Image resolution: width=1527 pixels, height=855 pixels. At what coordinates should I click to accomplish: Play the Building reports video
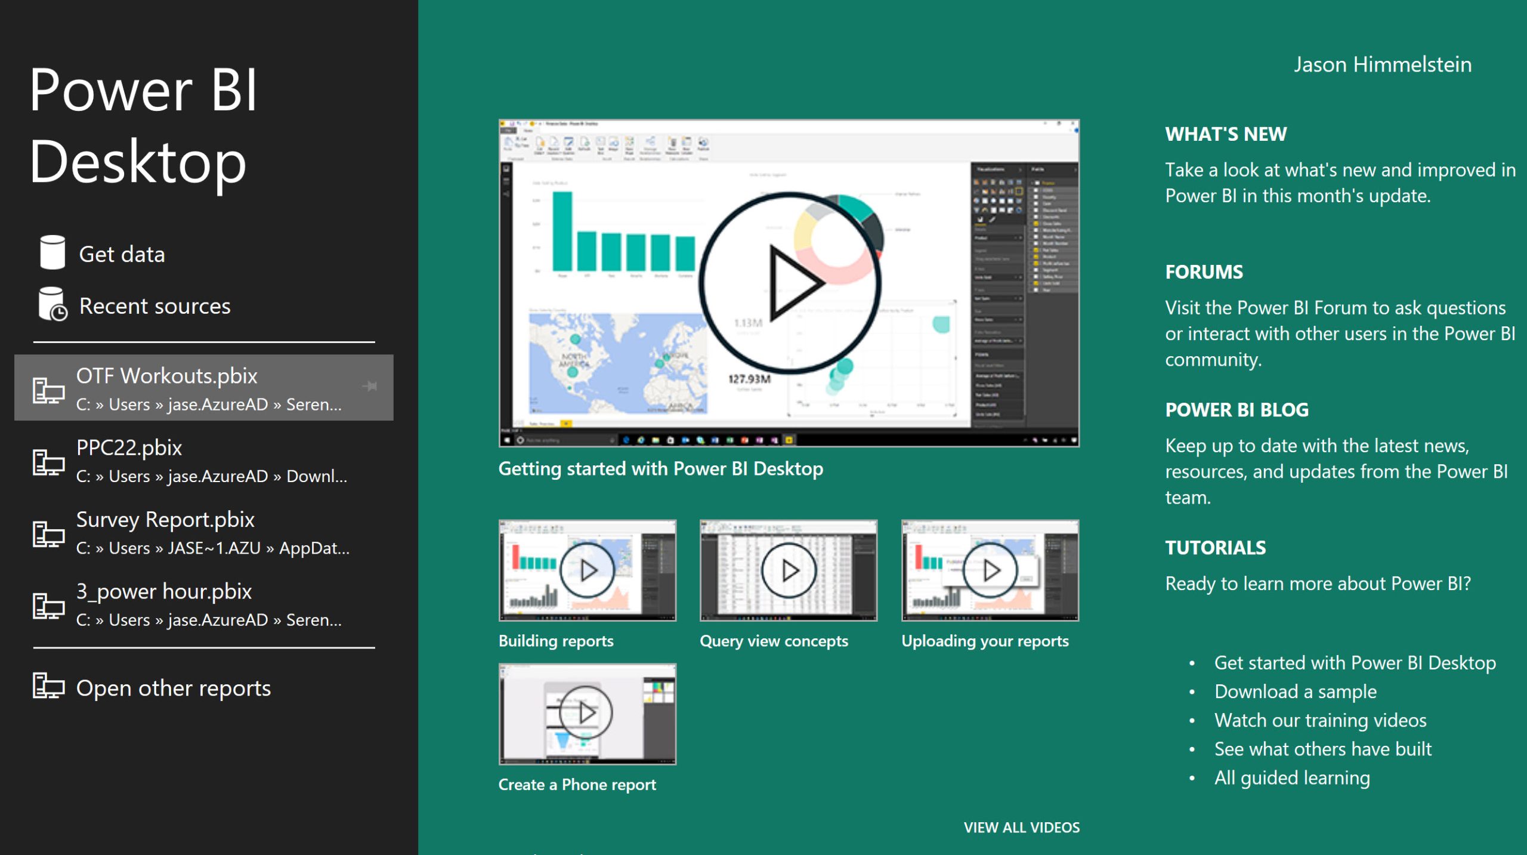point(588,570)
